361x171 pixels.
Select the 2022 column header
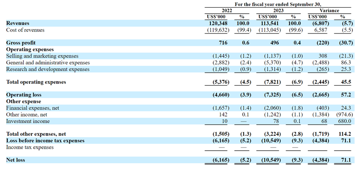[x=227, y=10]
